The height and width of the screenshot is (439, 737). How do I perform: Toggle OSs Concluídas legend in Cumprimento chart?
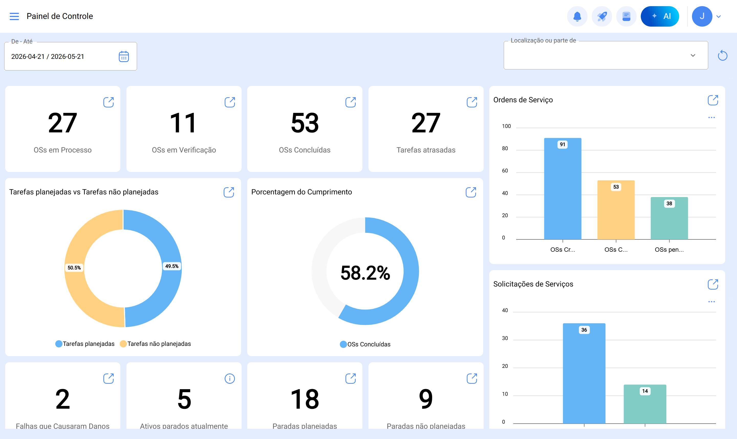[x=365, y=344]
